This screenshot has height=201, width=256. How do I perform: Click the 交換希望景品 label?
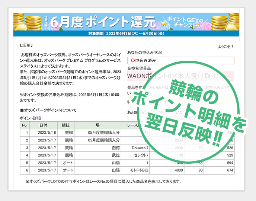click(x=139, y=68)
